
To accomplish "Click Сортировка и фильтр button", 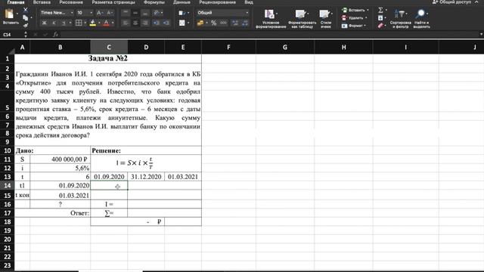I will click(x=400, y=18).
